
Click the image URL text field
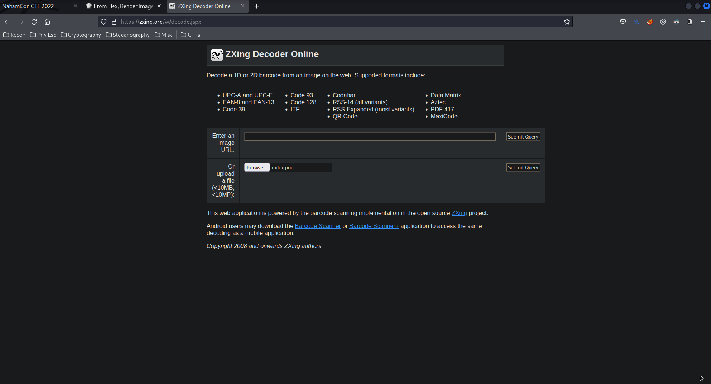(370, 137)
